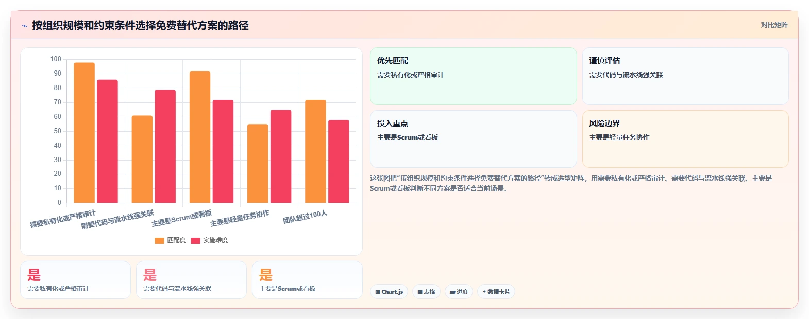Click the red bar for 需要私有化或严格审计

pyautogui.click(x=107, y=141)
